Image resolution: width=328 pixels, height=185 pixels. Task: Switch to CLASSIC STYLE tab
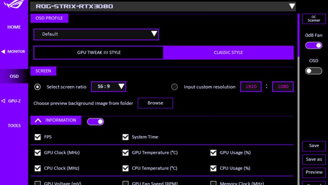pyautogui.click(x=228, y=52)
